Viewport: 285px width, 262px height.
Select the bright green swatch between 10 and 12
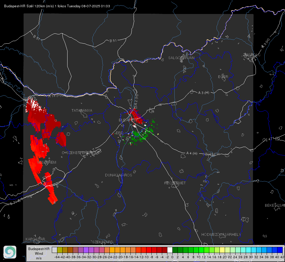click(x=201, y=250)
